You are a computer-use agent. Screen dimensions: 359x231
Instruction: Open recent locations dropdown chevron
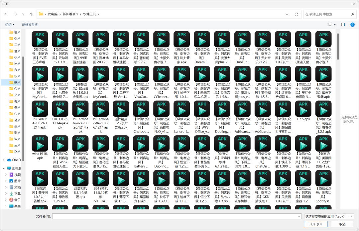click(23, 14)
